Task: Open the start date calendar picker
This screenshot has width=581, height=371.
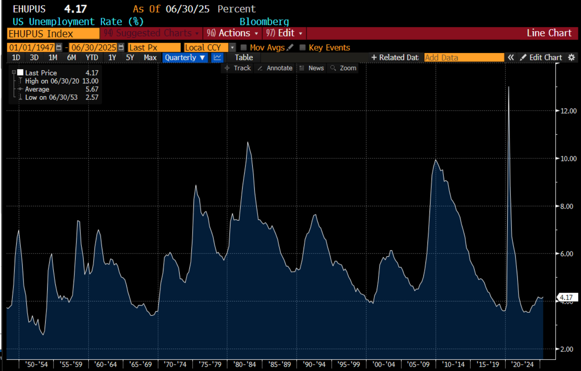Action: (59, 47)
